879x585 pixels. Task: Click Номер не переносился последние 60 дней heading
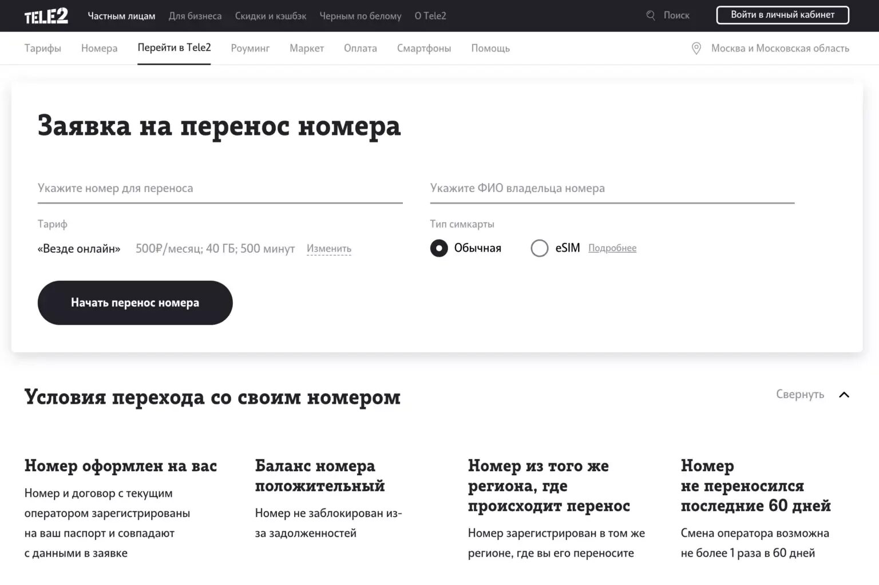755,485
